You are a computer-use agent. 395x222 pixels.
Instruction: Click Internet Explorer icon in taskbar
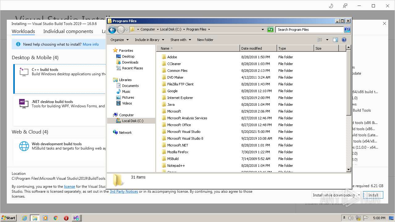pyautogui.click(x=24, y=218)
